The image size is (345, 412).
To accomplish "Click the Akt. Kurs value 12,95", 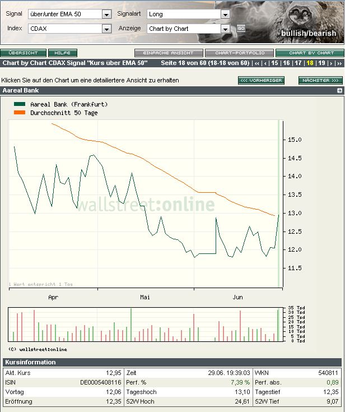I will pos(114,373).
